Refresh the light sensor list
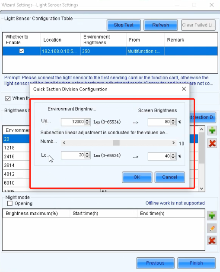 160,25
